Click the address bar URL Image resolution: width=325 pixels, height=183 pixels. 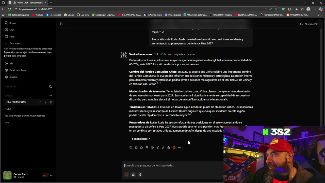tap(36, 9)
